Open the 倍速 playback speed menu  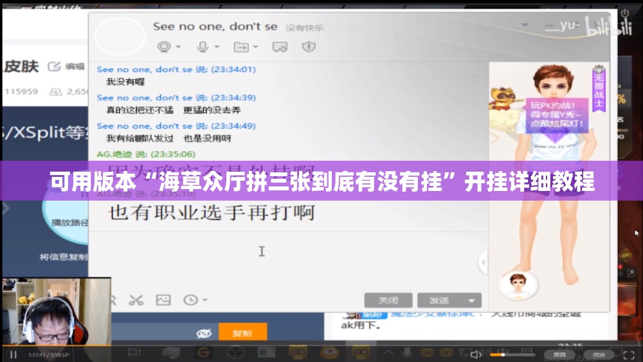tap(599, 355)
